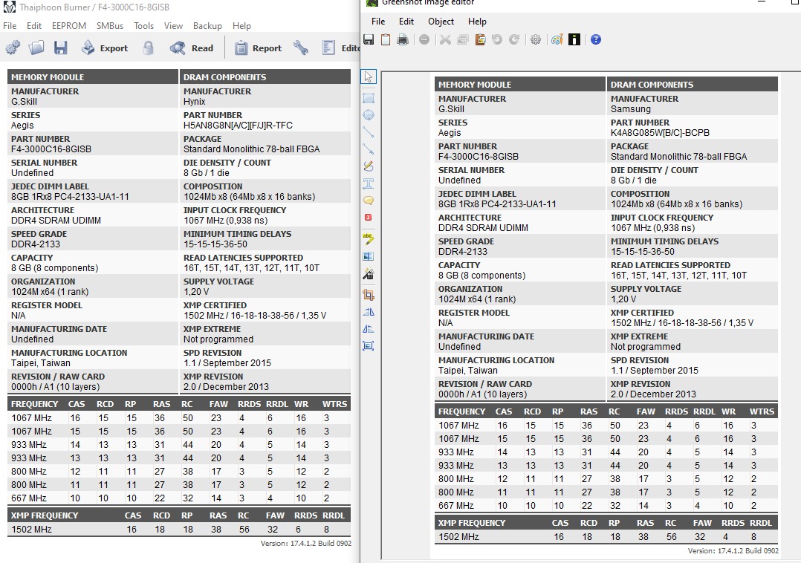Select the Freehand draw tool
The image size is (801, 563).
pyautogui.click(x=369, y=166)
